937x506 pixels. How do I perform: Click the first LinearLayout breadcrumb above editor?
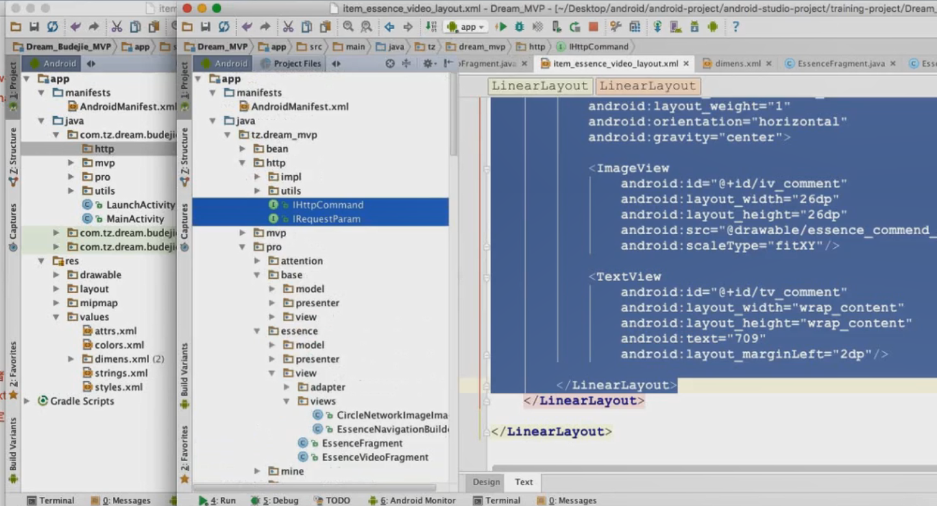click(x=540, y=86)
